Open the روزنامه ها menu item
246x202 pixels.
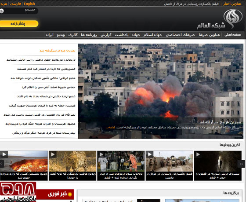(x=89, y=35)
